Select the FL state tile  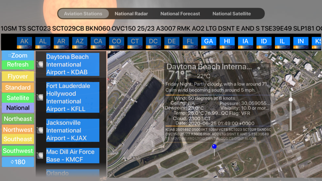(x=190, y=42)
